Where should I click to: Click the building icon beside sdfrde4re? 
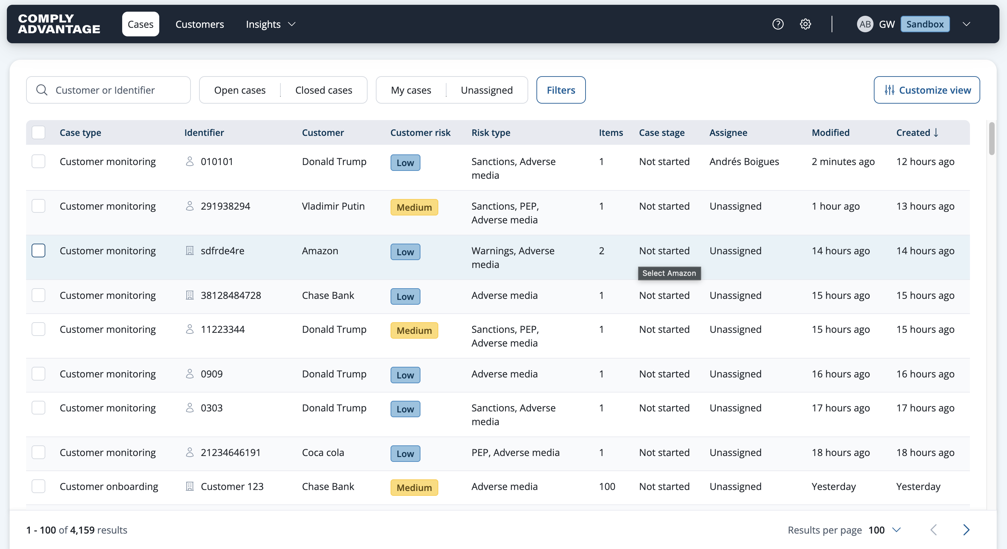[x=189, y=250]
